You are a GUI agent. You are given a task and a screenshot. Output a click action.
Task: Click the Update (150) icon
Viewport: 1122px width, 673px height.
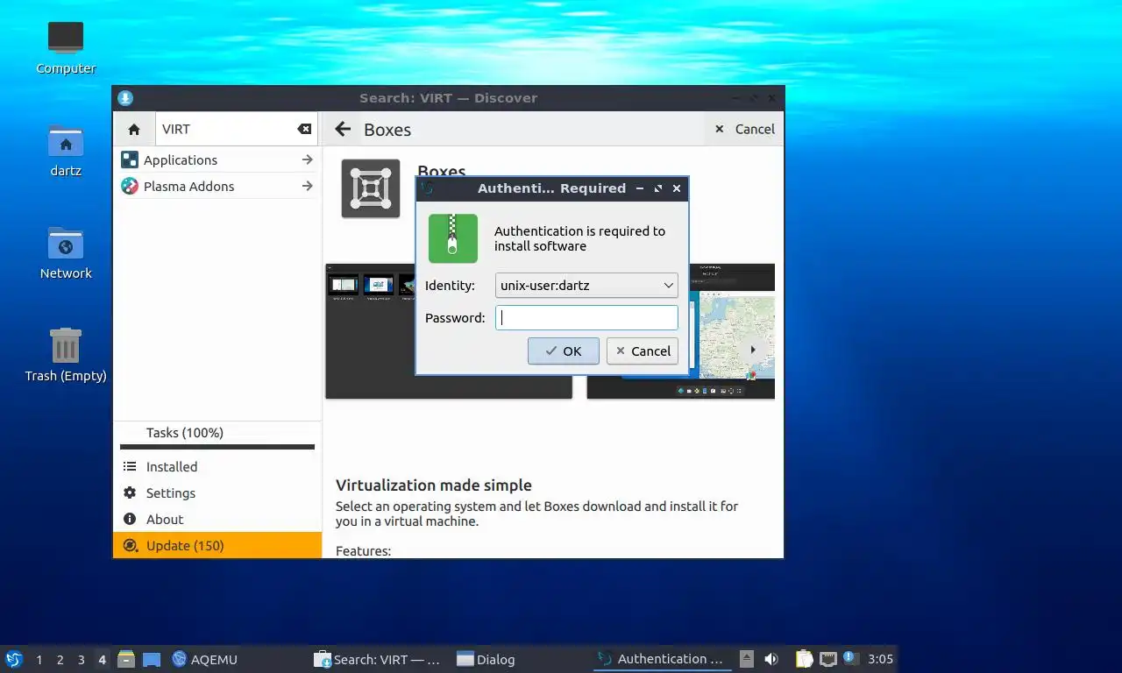[x=130, y=545]
